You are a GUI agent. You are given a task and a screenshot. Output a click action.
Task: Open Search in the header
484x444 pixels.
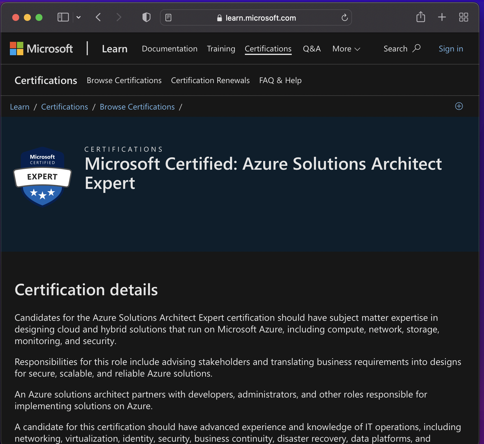[x=402, y=49]
